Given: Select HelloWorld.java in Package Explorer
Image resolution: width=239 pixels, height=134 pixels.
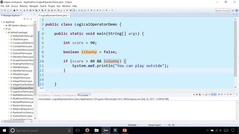Looking at the screenshot, I should [21, 67].
